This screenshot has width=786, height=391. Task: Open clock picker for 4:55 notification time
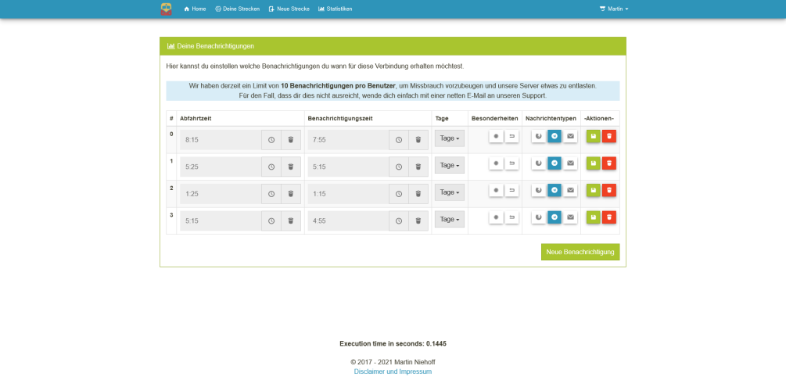pos(399,221)
